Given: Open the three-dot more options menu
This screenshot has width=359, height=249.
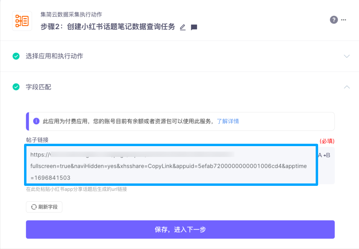Looking at the screenshot, I should tap(344, 20).
